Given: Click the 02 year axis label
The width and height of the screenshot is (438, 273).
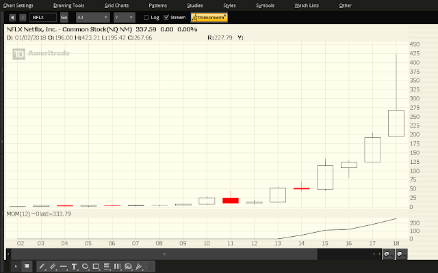Looking at the screenshot, I should (x=21, y=244).
